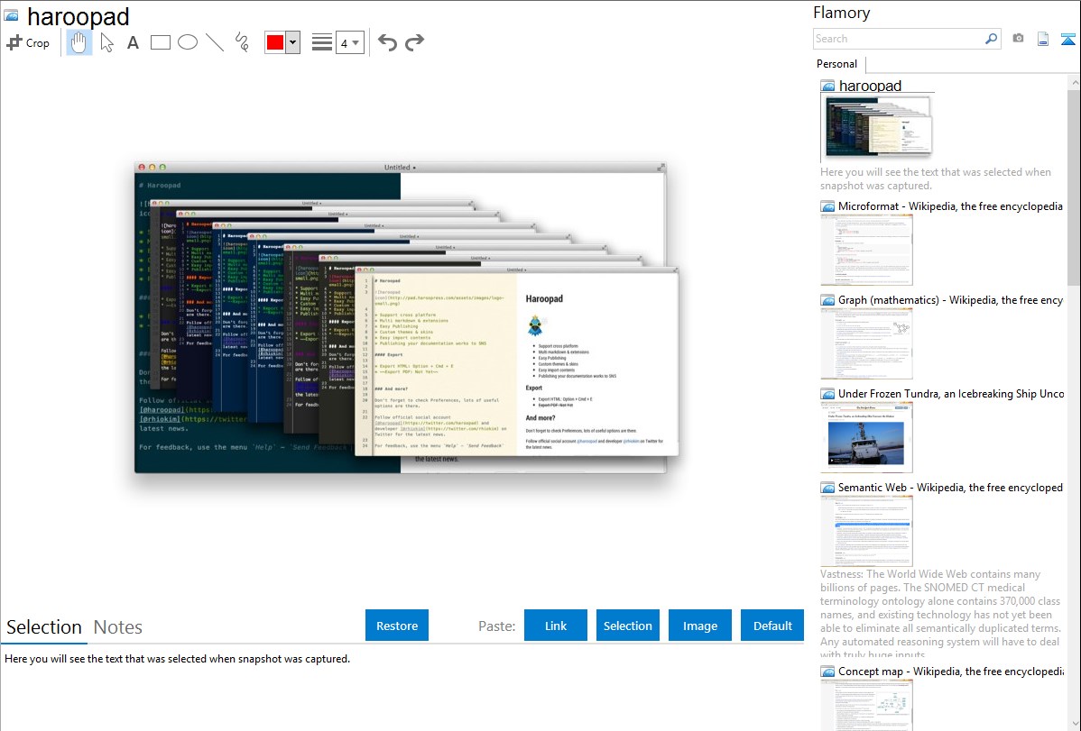Open the Personal tab
The width and height of the screenshot is (1081, 731).
click(837, 64)
